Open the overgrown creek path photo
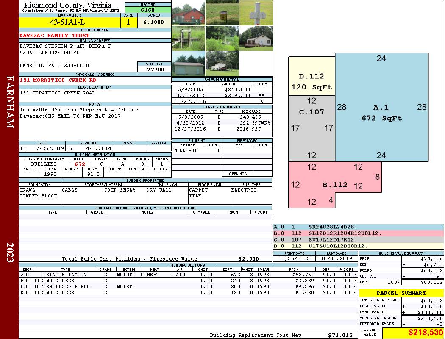 pos(222,38)
